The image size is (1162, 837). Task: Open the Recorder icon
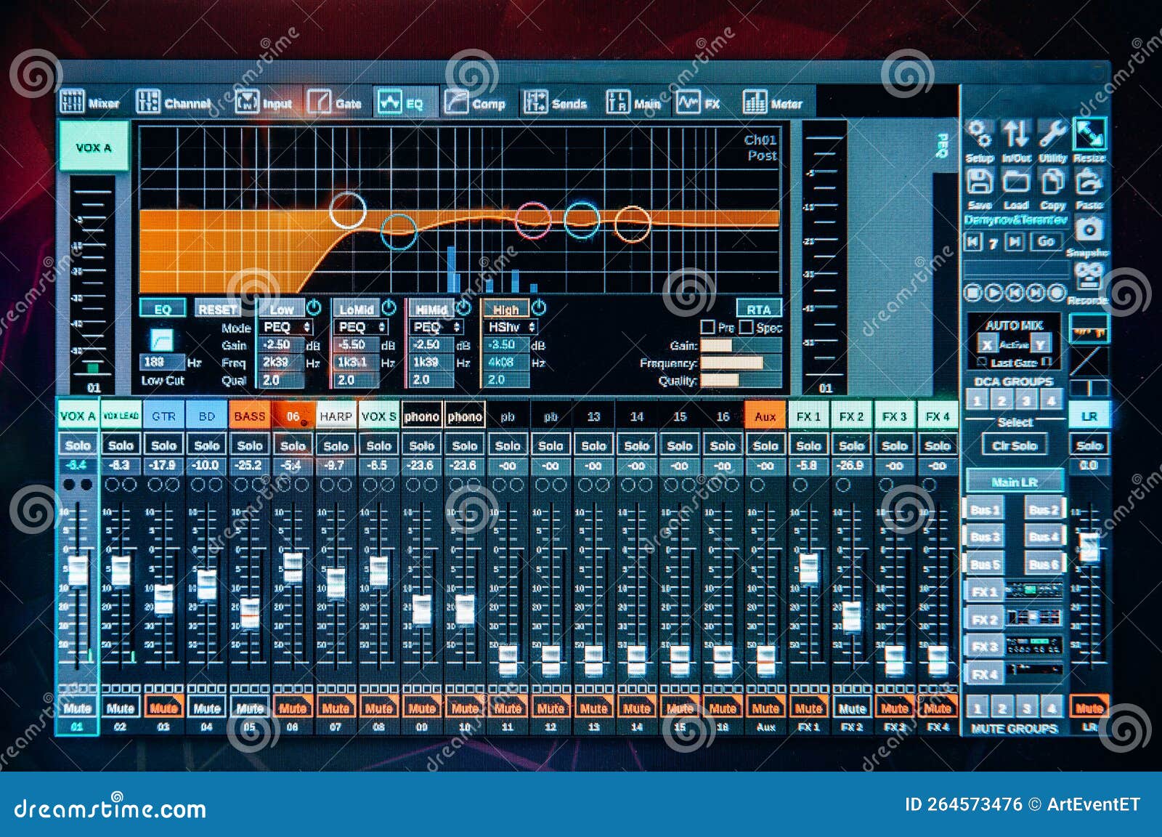[1089, 278]
